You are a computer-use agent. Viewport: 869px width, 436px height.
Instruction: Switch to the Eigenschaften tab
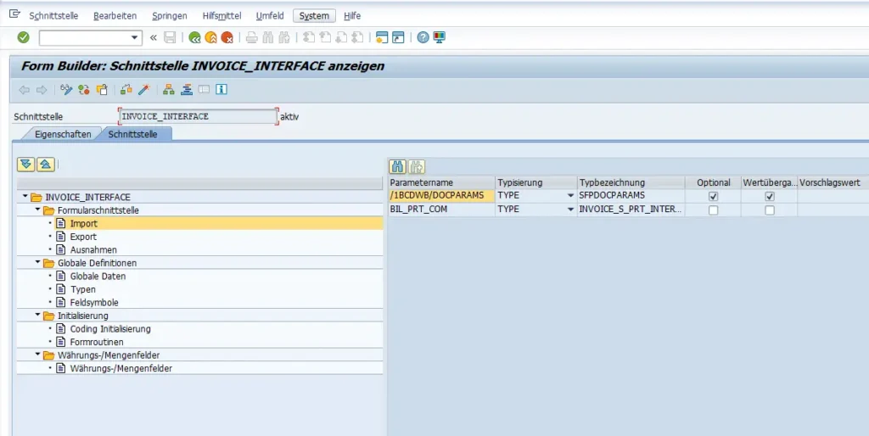point(63,134)
